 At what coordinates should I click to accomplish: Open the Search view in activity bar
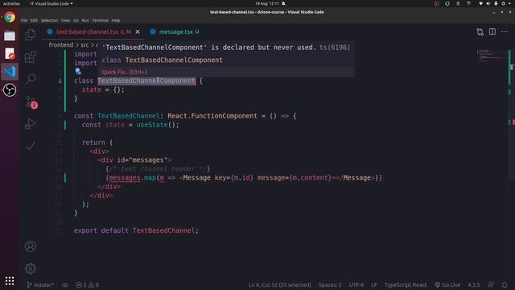coord(31,79)
